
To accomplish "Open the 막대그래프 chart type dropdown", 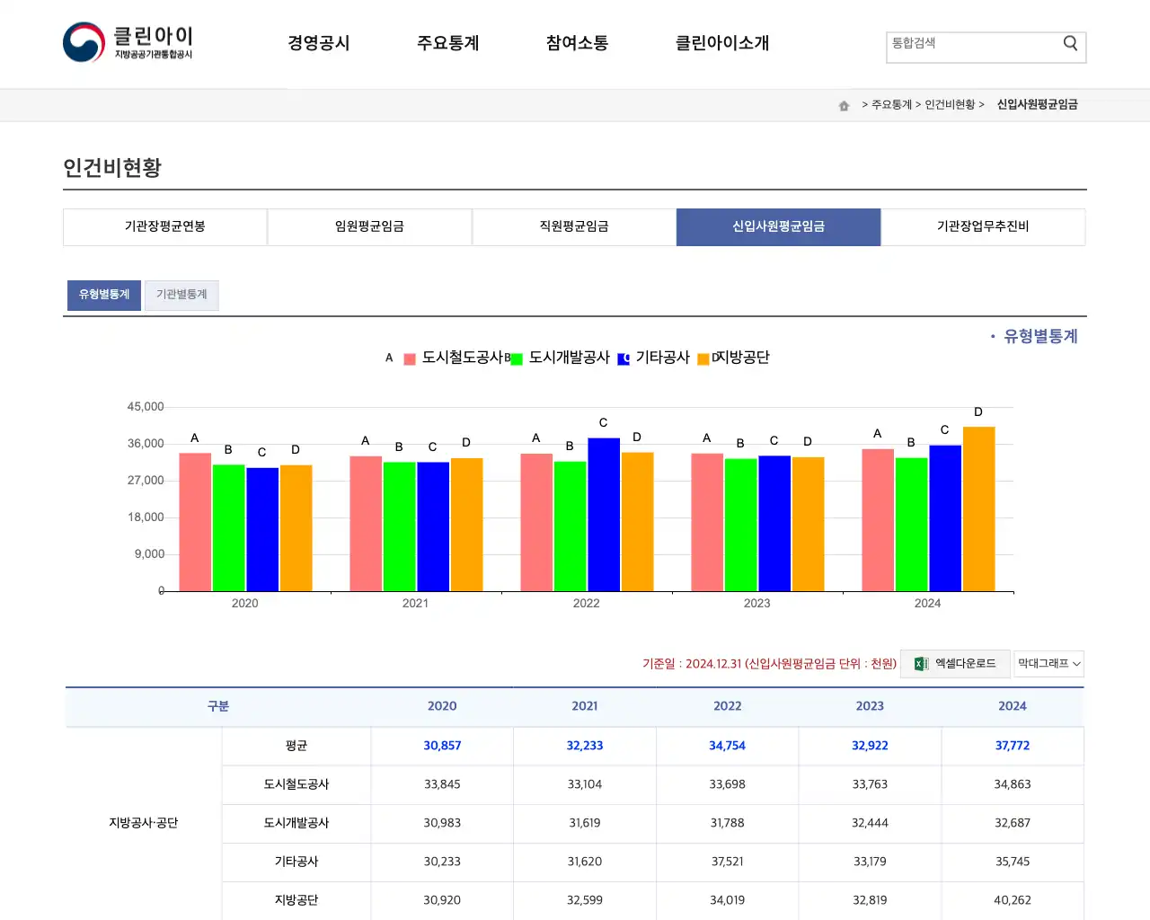I will tap(1048, 664).
